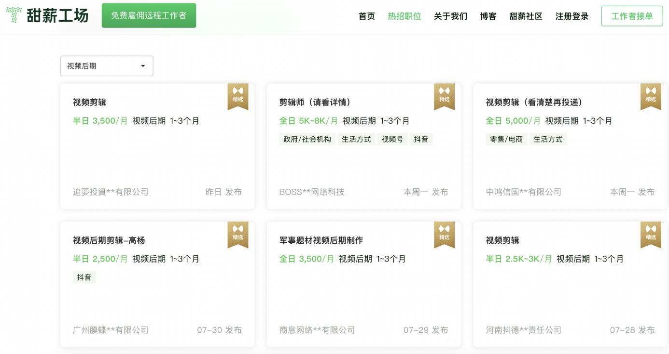This screenshot has width=669, height=354.
Task: Click the 07-30 发布 date text
Action: [x=219, y=330]
